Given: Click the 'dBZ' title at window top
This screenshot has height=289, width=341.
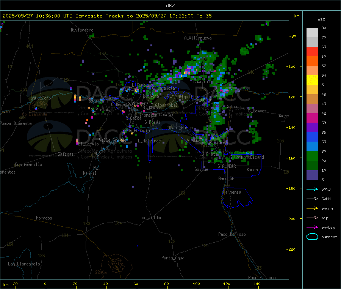Looking at the screenshot, I should pyautogui.click(x=170, y=6).
